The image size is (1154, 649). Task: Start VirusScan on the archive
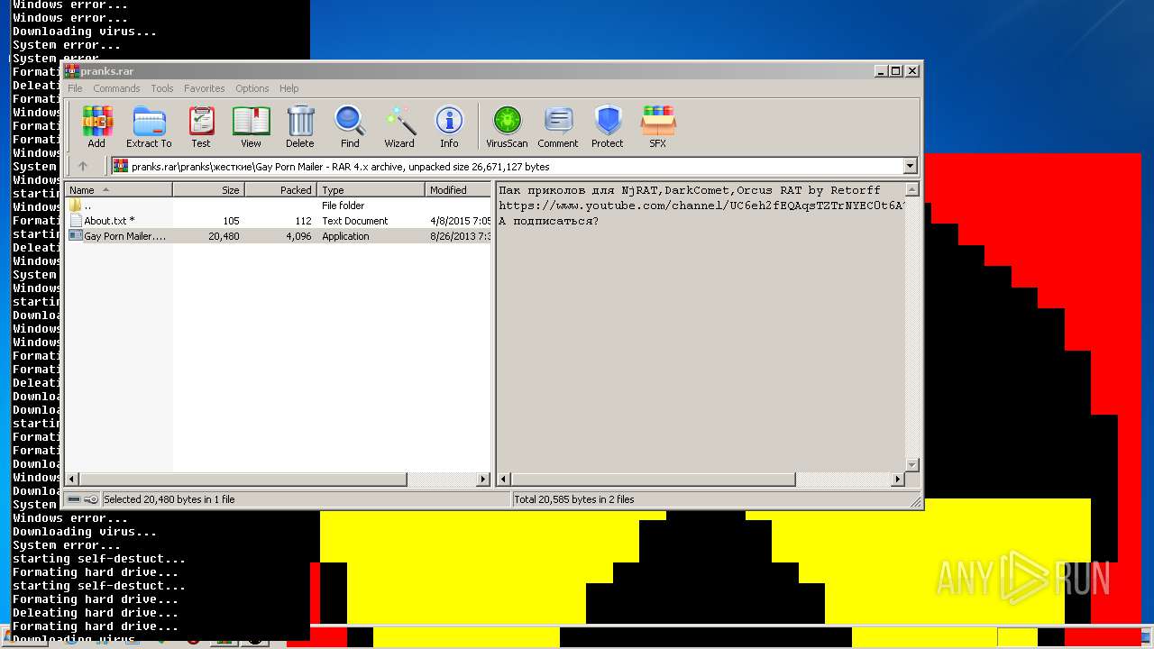[507, 126]
